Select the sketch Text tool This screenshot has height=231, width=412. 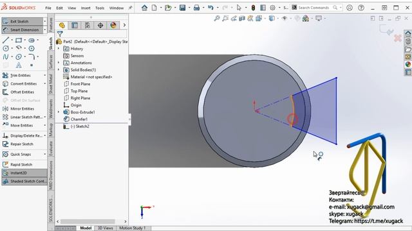19,65
